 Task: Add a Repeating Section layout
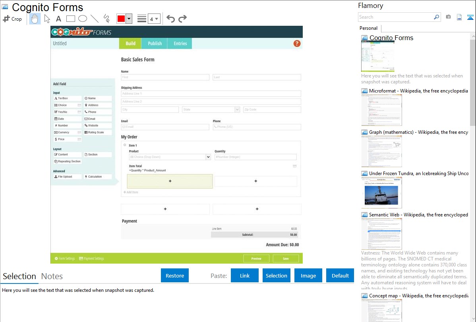(68, 162)
